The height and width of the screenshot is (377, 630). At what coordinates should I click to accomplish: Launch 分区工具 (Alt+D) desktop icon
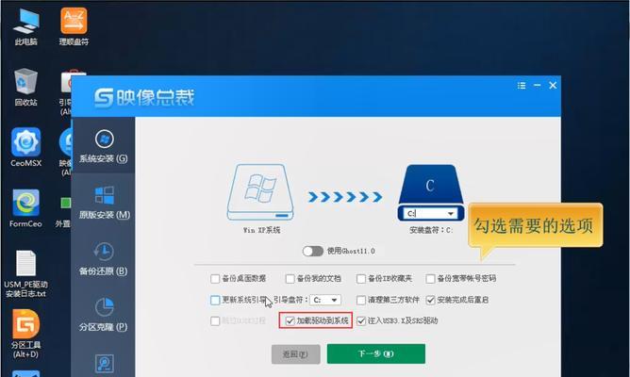25,335
